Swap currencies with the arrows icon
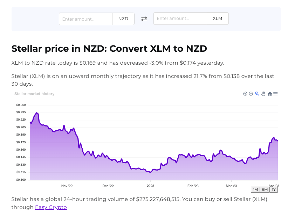Viewport: 288px width, 216px height. pos(144,19)
